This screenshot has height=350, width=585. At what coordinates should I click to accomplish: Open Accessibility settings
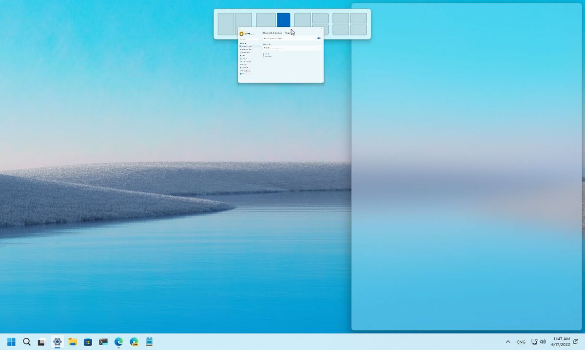tap(246, 68)
